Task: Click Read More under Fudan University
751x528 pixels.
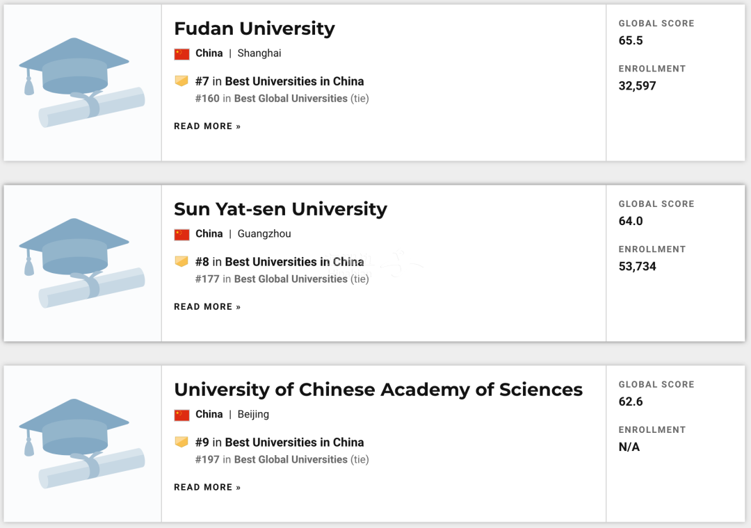Action: 207,126
